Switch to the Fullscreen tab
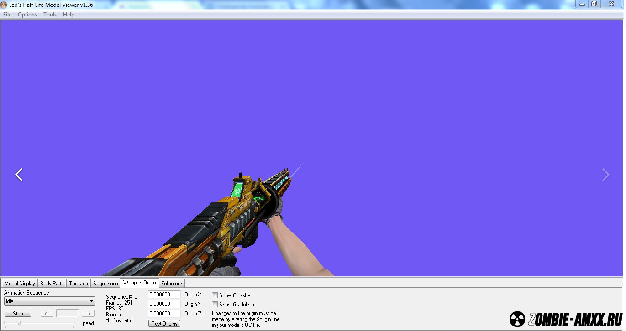Image resolution: width=626 pixels, height=331 pixels. point(172,284)
